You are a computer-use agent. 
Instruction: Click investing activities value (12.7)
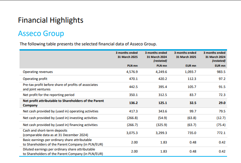point(221,118)
